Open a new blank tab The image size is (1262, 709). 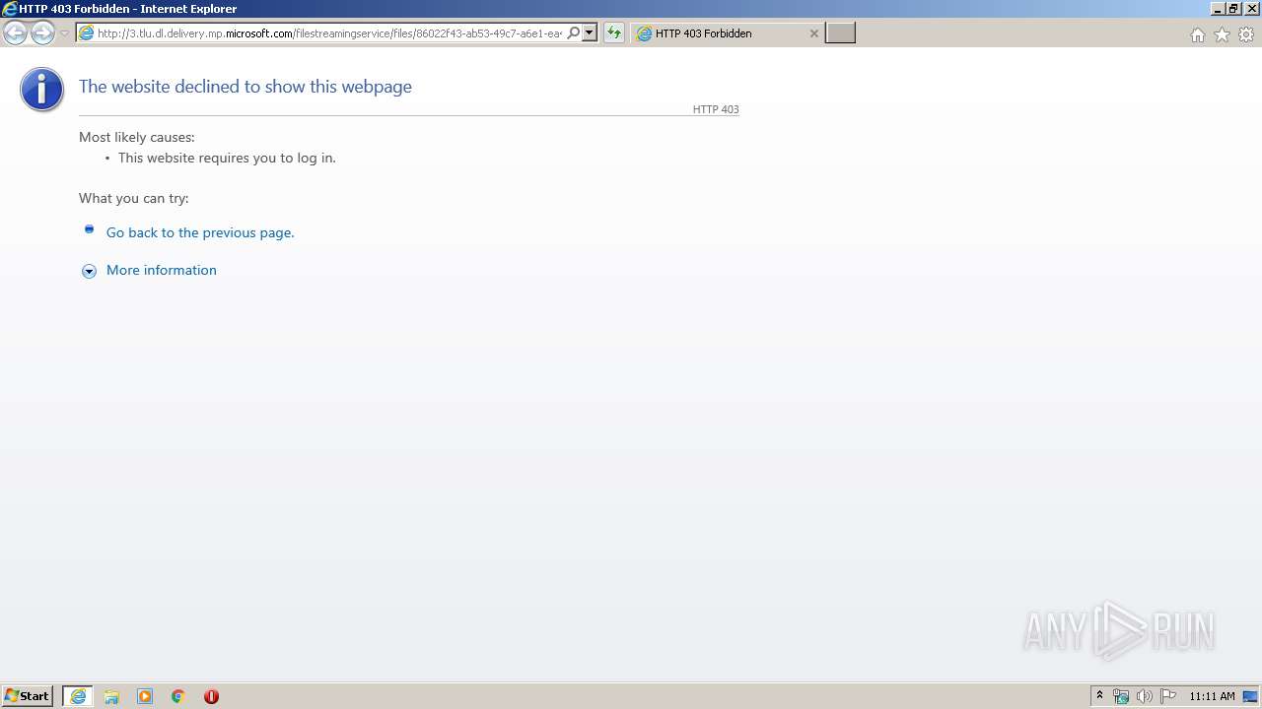pos(840,33)
